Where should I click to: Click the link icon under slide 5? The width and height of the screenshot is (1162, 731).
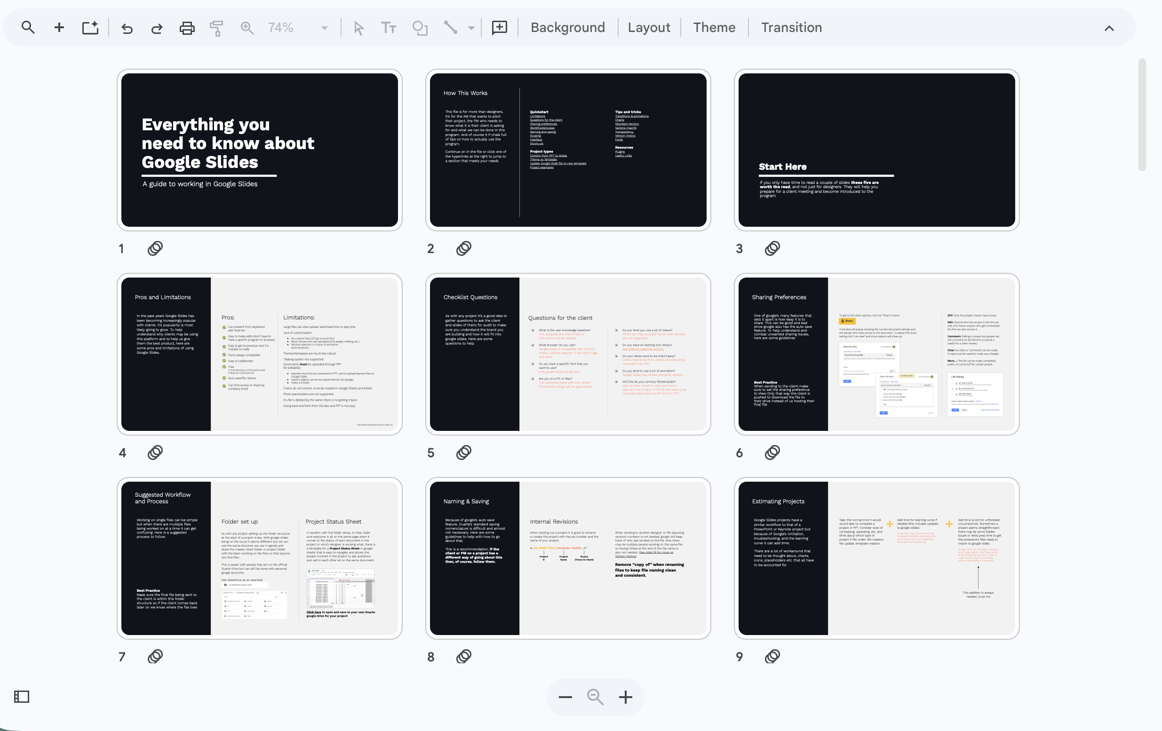(x=464, y=453)
